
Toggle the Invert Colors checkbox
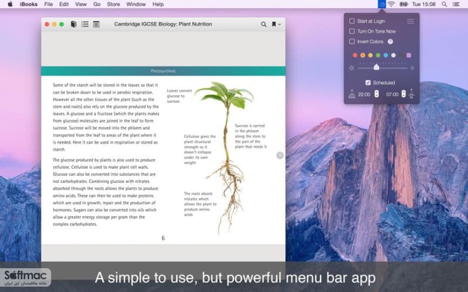click(x=352, y=42)
